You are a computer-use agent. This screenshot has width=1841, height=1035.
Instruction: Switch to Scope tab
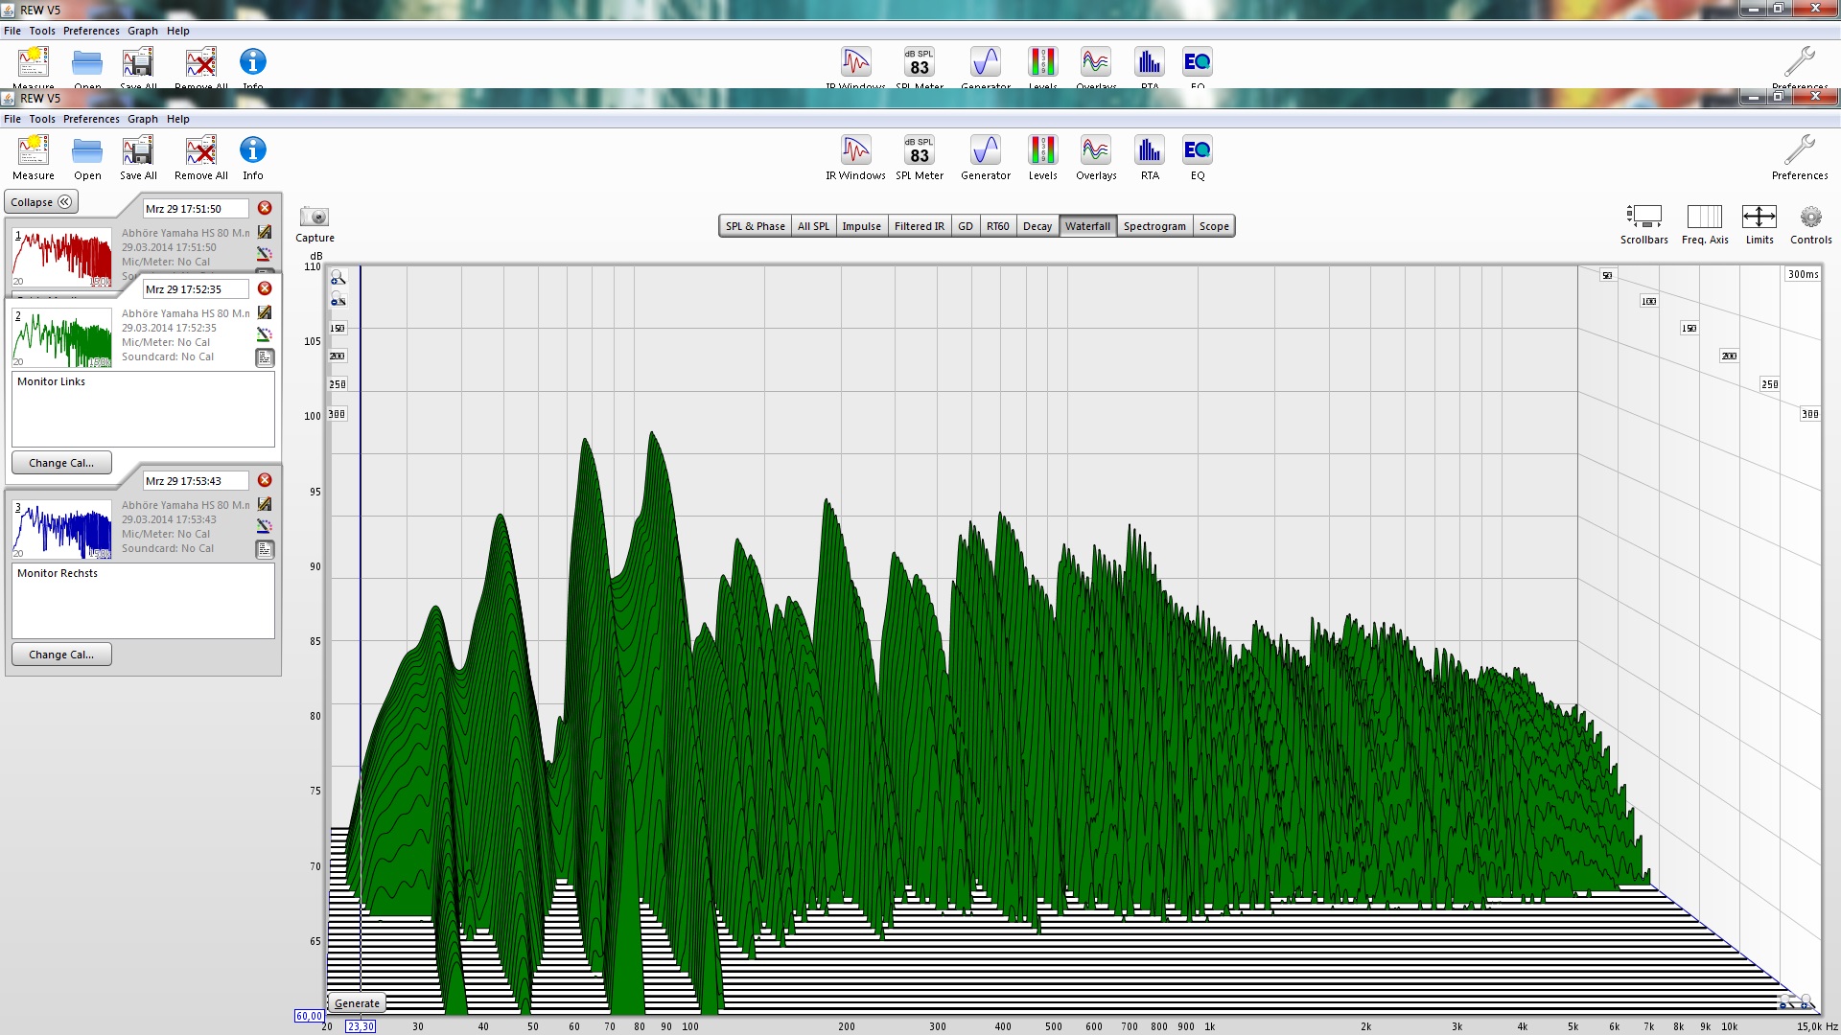[1214, 226]
